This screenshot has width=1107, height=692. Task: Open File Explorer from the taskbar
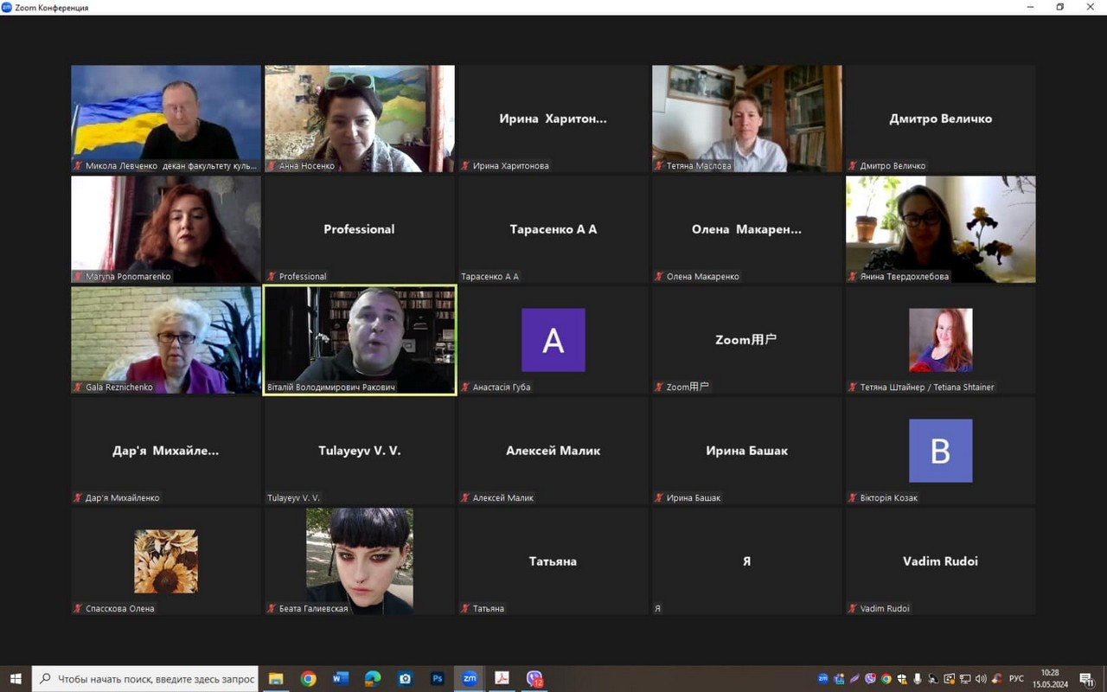click(276, 679)
